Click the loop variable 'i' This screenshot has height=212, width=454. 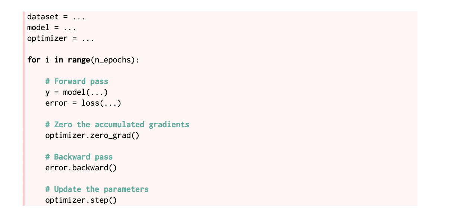[47, 60]
